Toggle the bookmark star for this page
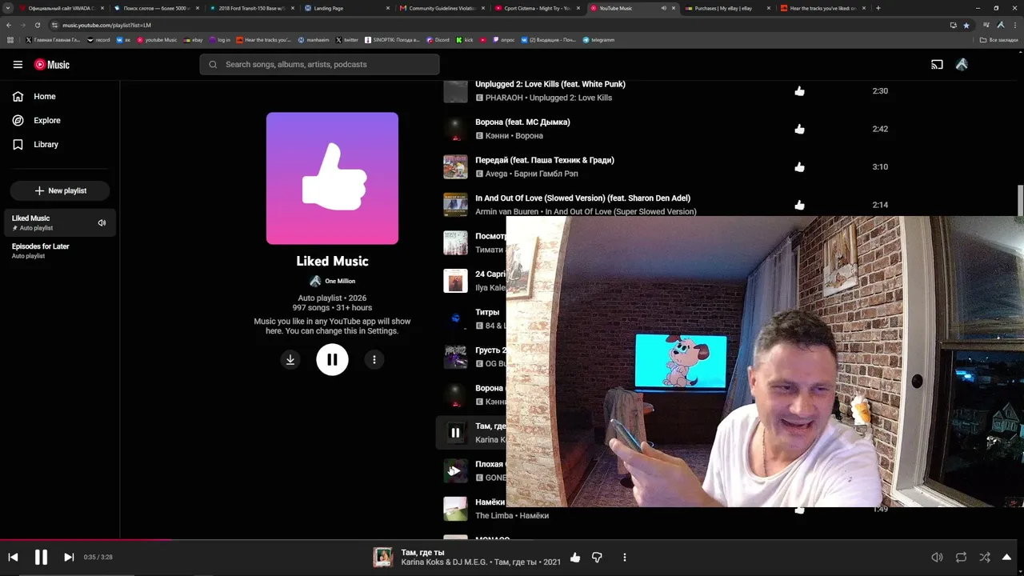1024x576 pixels. click(x=966, y=25)
